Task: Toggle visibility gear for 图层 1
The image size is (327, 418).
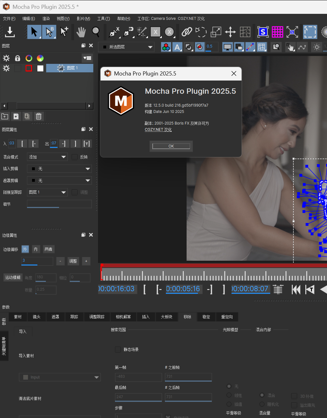Action: coord(6,68)
